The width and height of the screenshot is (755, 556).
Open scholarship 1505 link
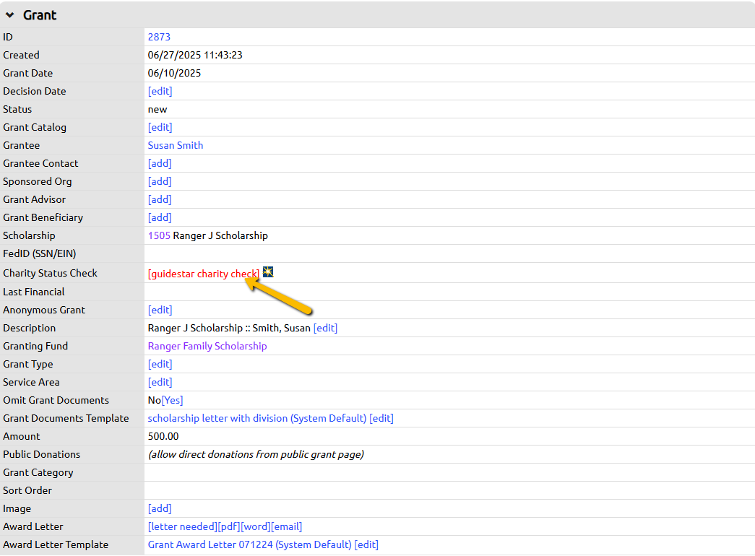pos(159,235)
